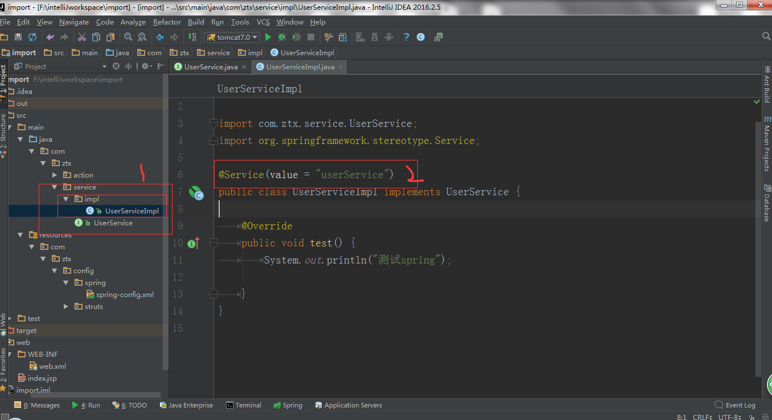Expand the struts folder node

coord(65,307)
